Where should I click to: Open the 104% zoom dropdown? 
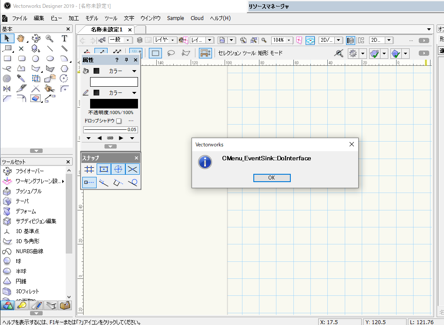pyautogui.click(x=282, y=40)
